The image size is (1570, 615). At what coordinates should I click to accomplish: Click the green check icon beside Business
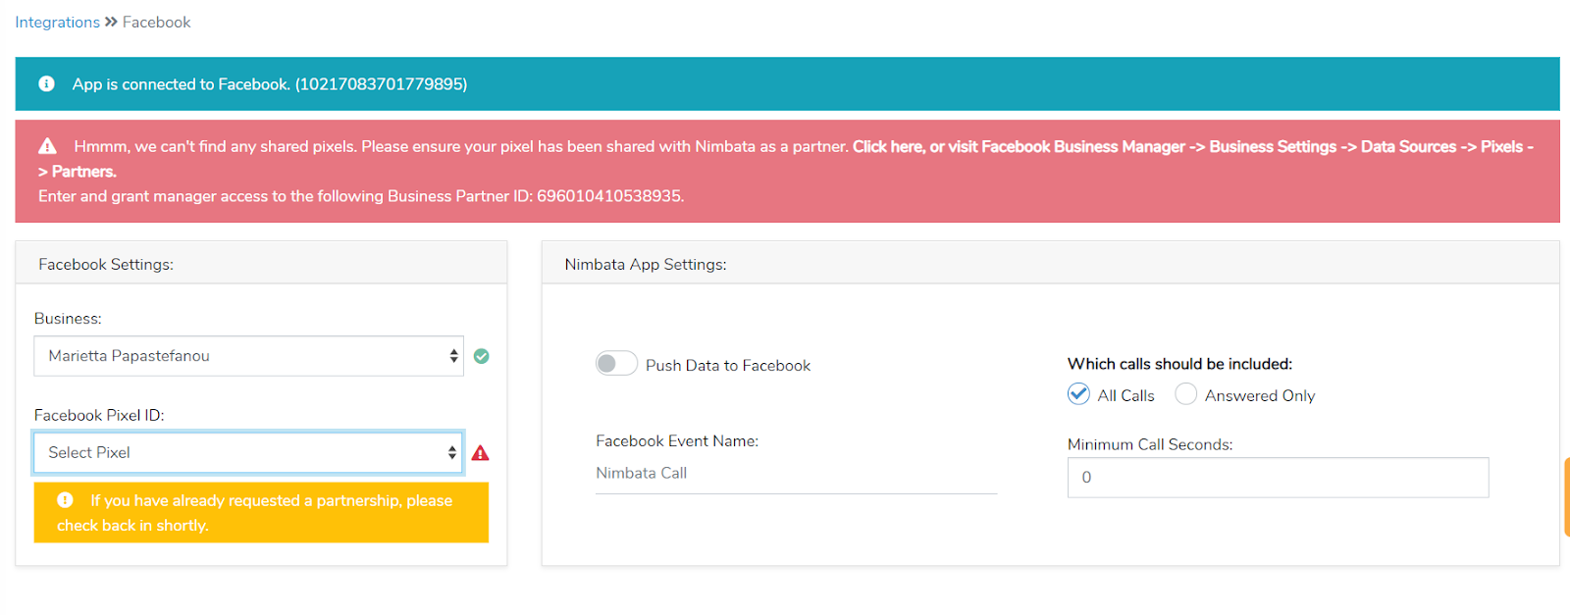point(481,356)
